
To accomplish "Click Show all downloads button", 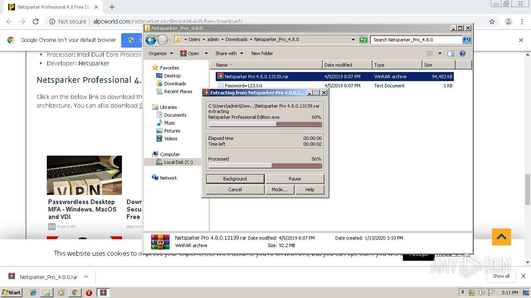I will click(501, 276).
